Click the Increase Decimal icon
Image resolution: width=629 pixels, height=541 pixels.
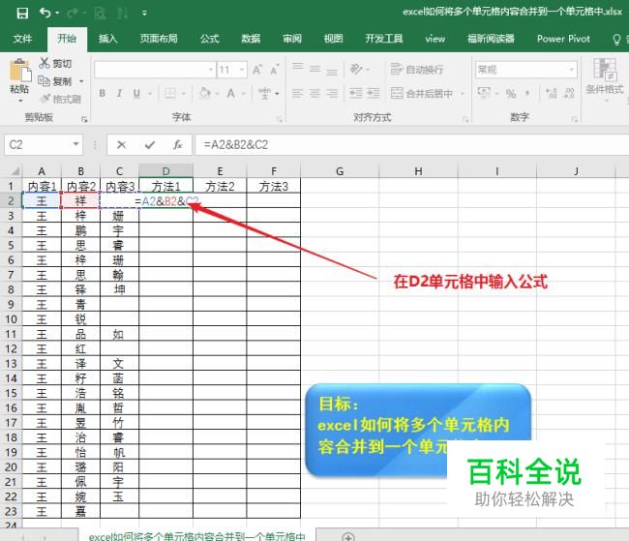coord(552,94)
